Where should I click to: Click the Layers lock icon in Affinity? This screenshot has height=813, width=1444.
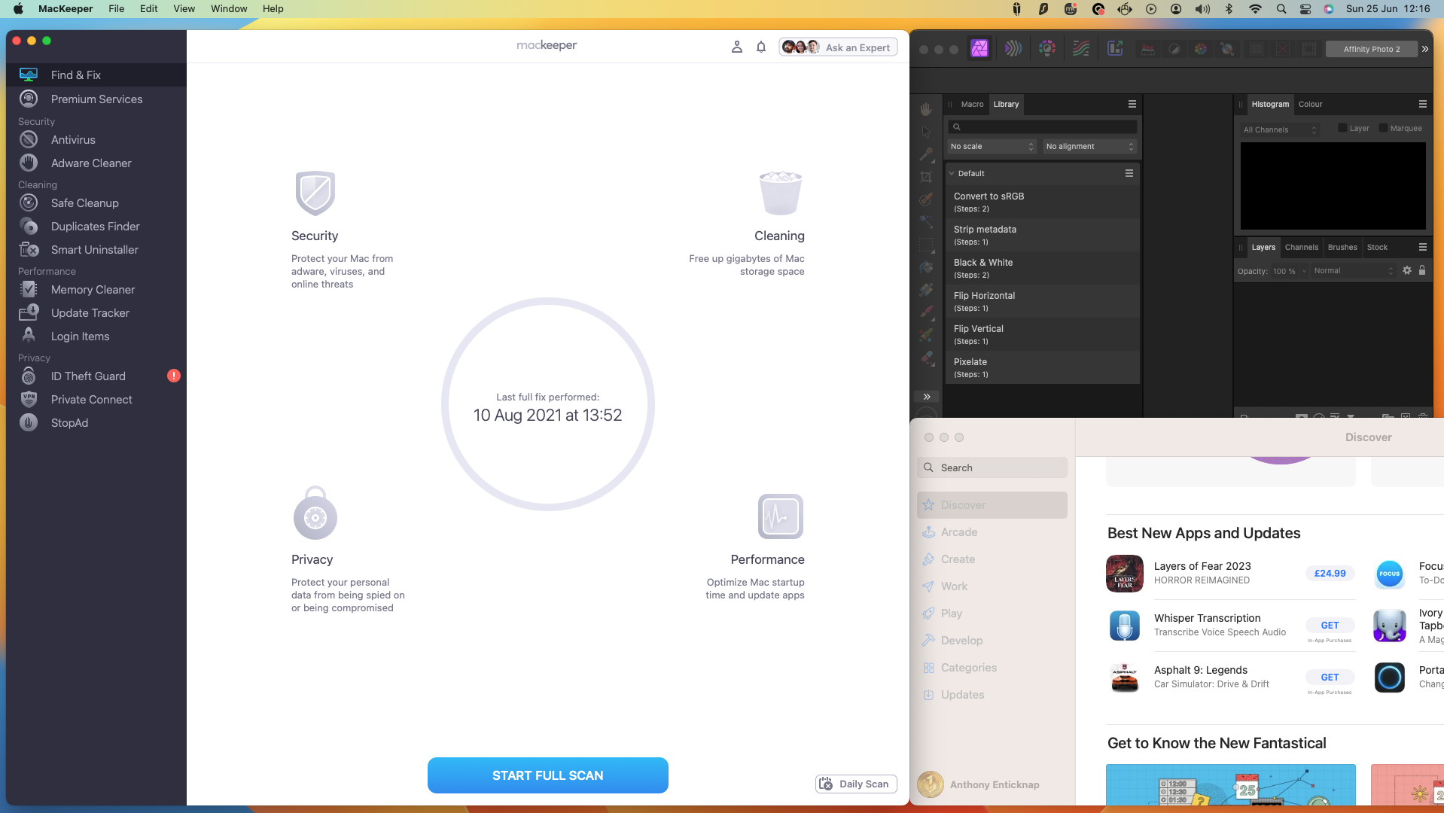[x=1422, y=270]
